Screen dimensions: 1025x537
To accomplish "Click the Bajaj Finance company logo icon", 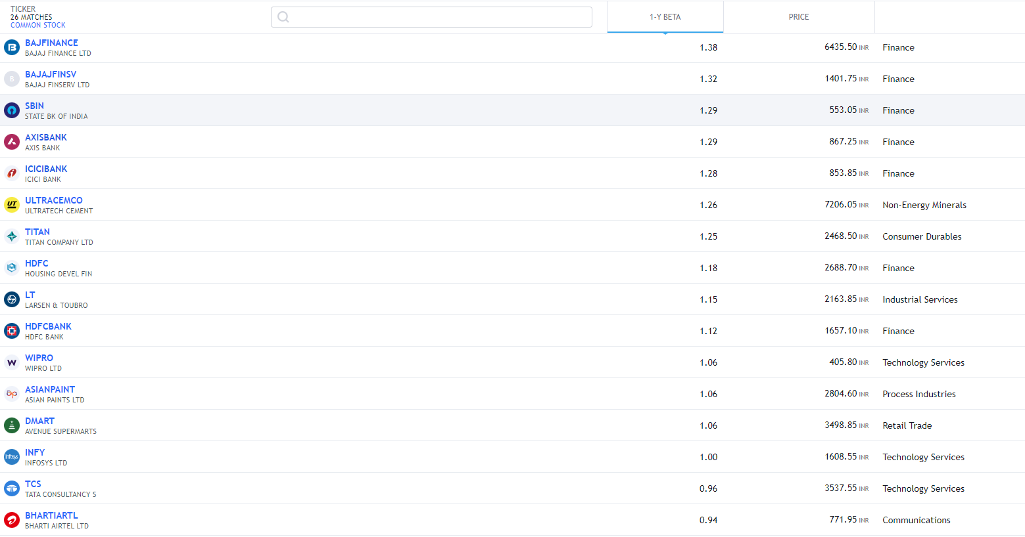I will (12, 47).
